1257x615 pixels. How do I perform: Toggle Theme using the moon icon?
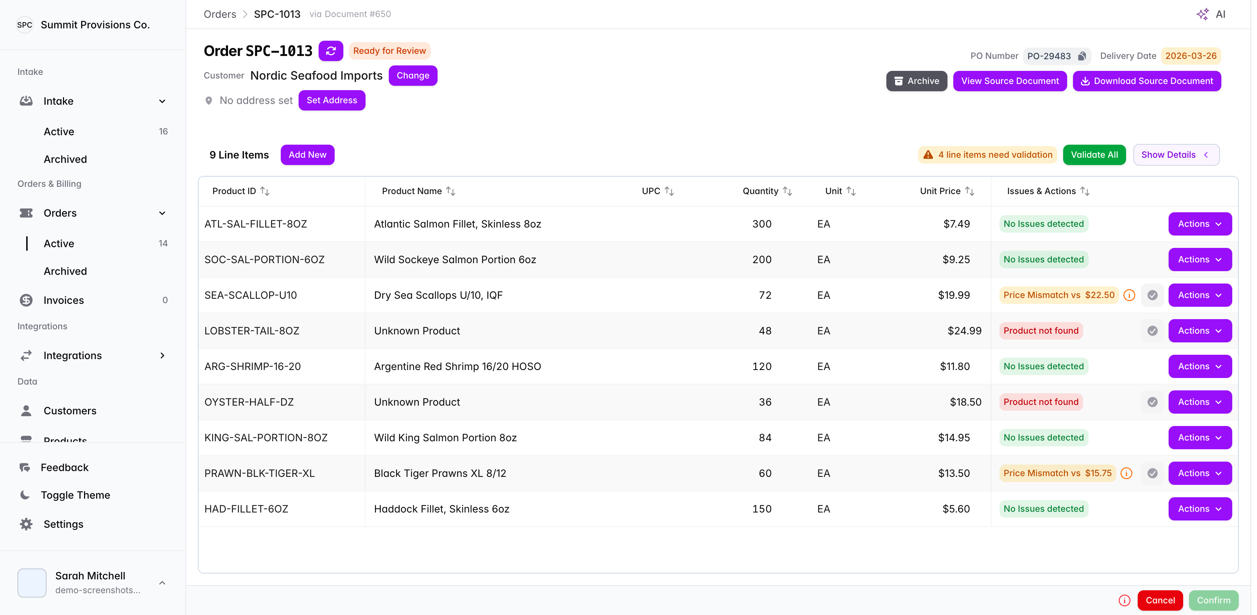pos(25,495)
